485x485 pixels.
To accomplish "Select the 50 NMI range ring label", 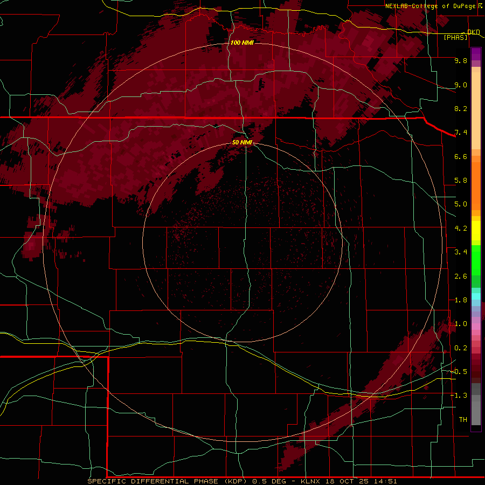I will pyautogui.click(x=242, y=142).
